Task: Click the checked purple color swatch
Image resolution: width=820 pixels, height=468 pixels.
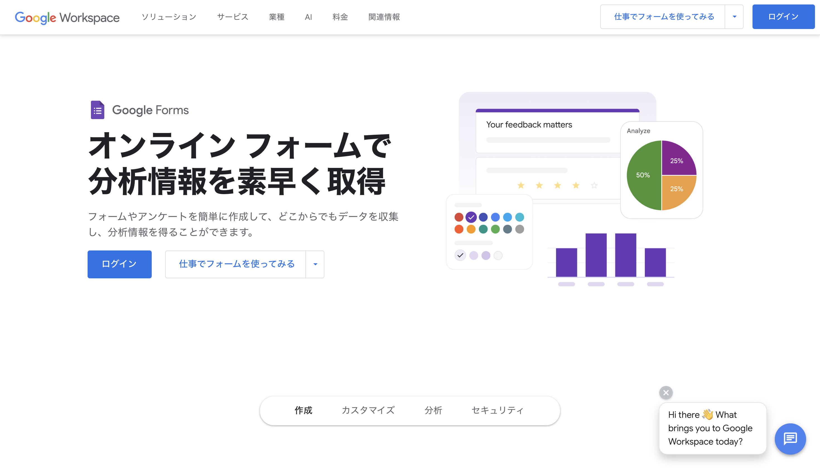Action: (x=471, y=217)
